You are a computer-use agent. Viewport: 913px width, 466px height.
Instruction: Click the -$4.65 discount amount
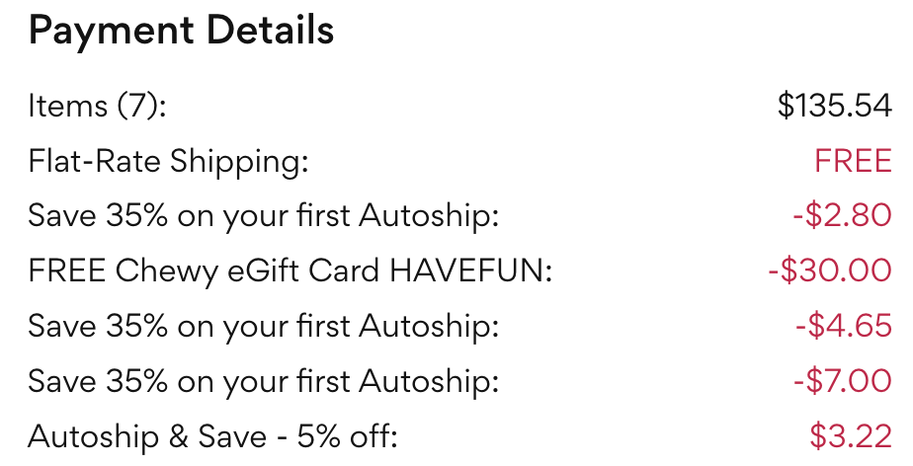842,326
